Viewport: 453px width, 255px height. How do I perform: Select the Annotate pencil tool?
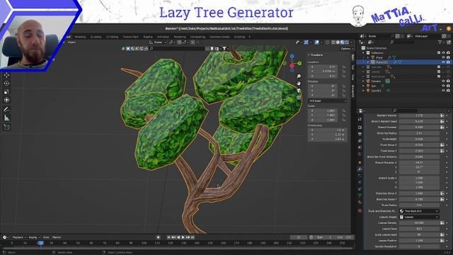pos(6,109)
